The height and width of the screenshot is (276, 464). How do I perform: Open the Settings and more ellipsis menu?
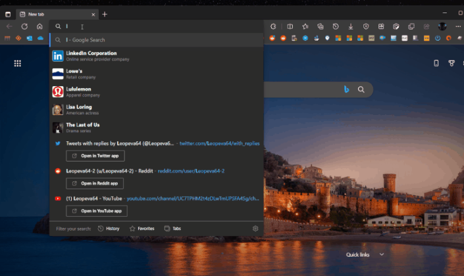(x=457, y=26)
